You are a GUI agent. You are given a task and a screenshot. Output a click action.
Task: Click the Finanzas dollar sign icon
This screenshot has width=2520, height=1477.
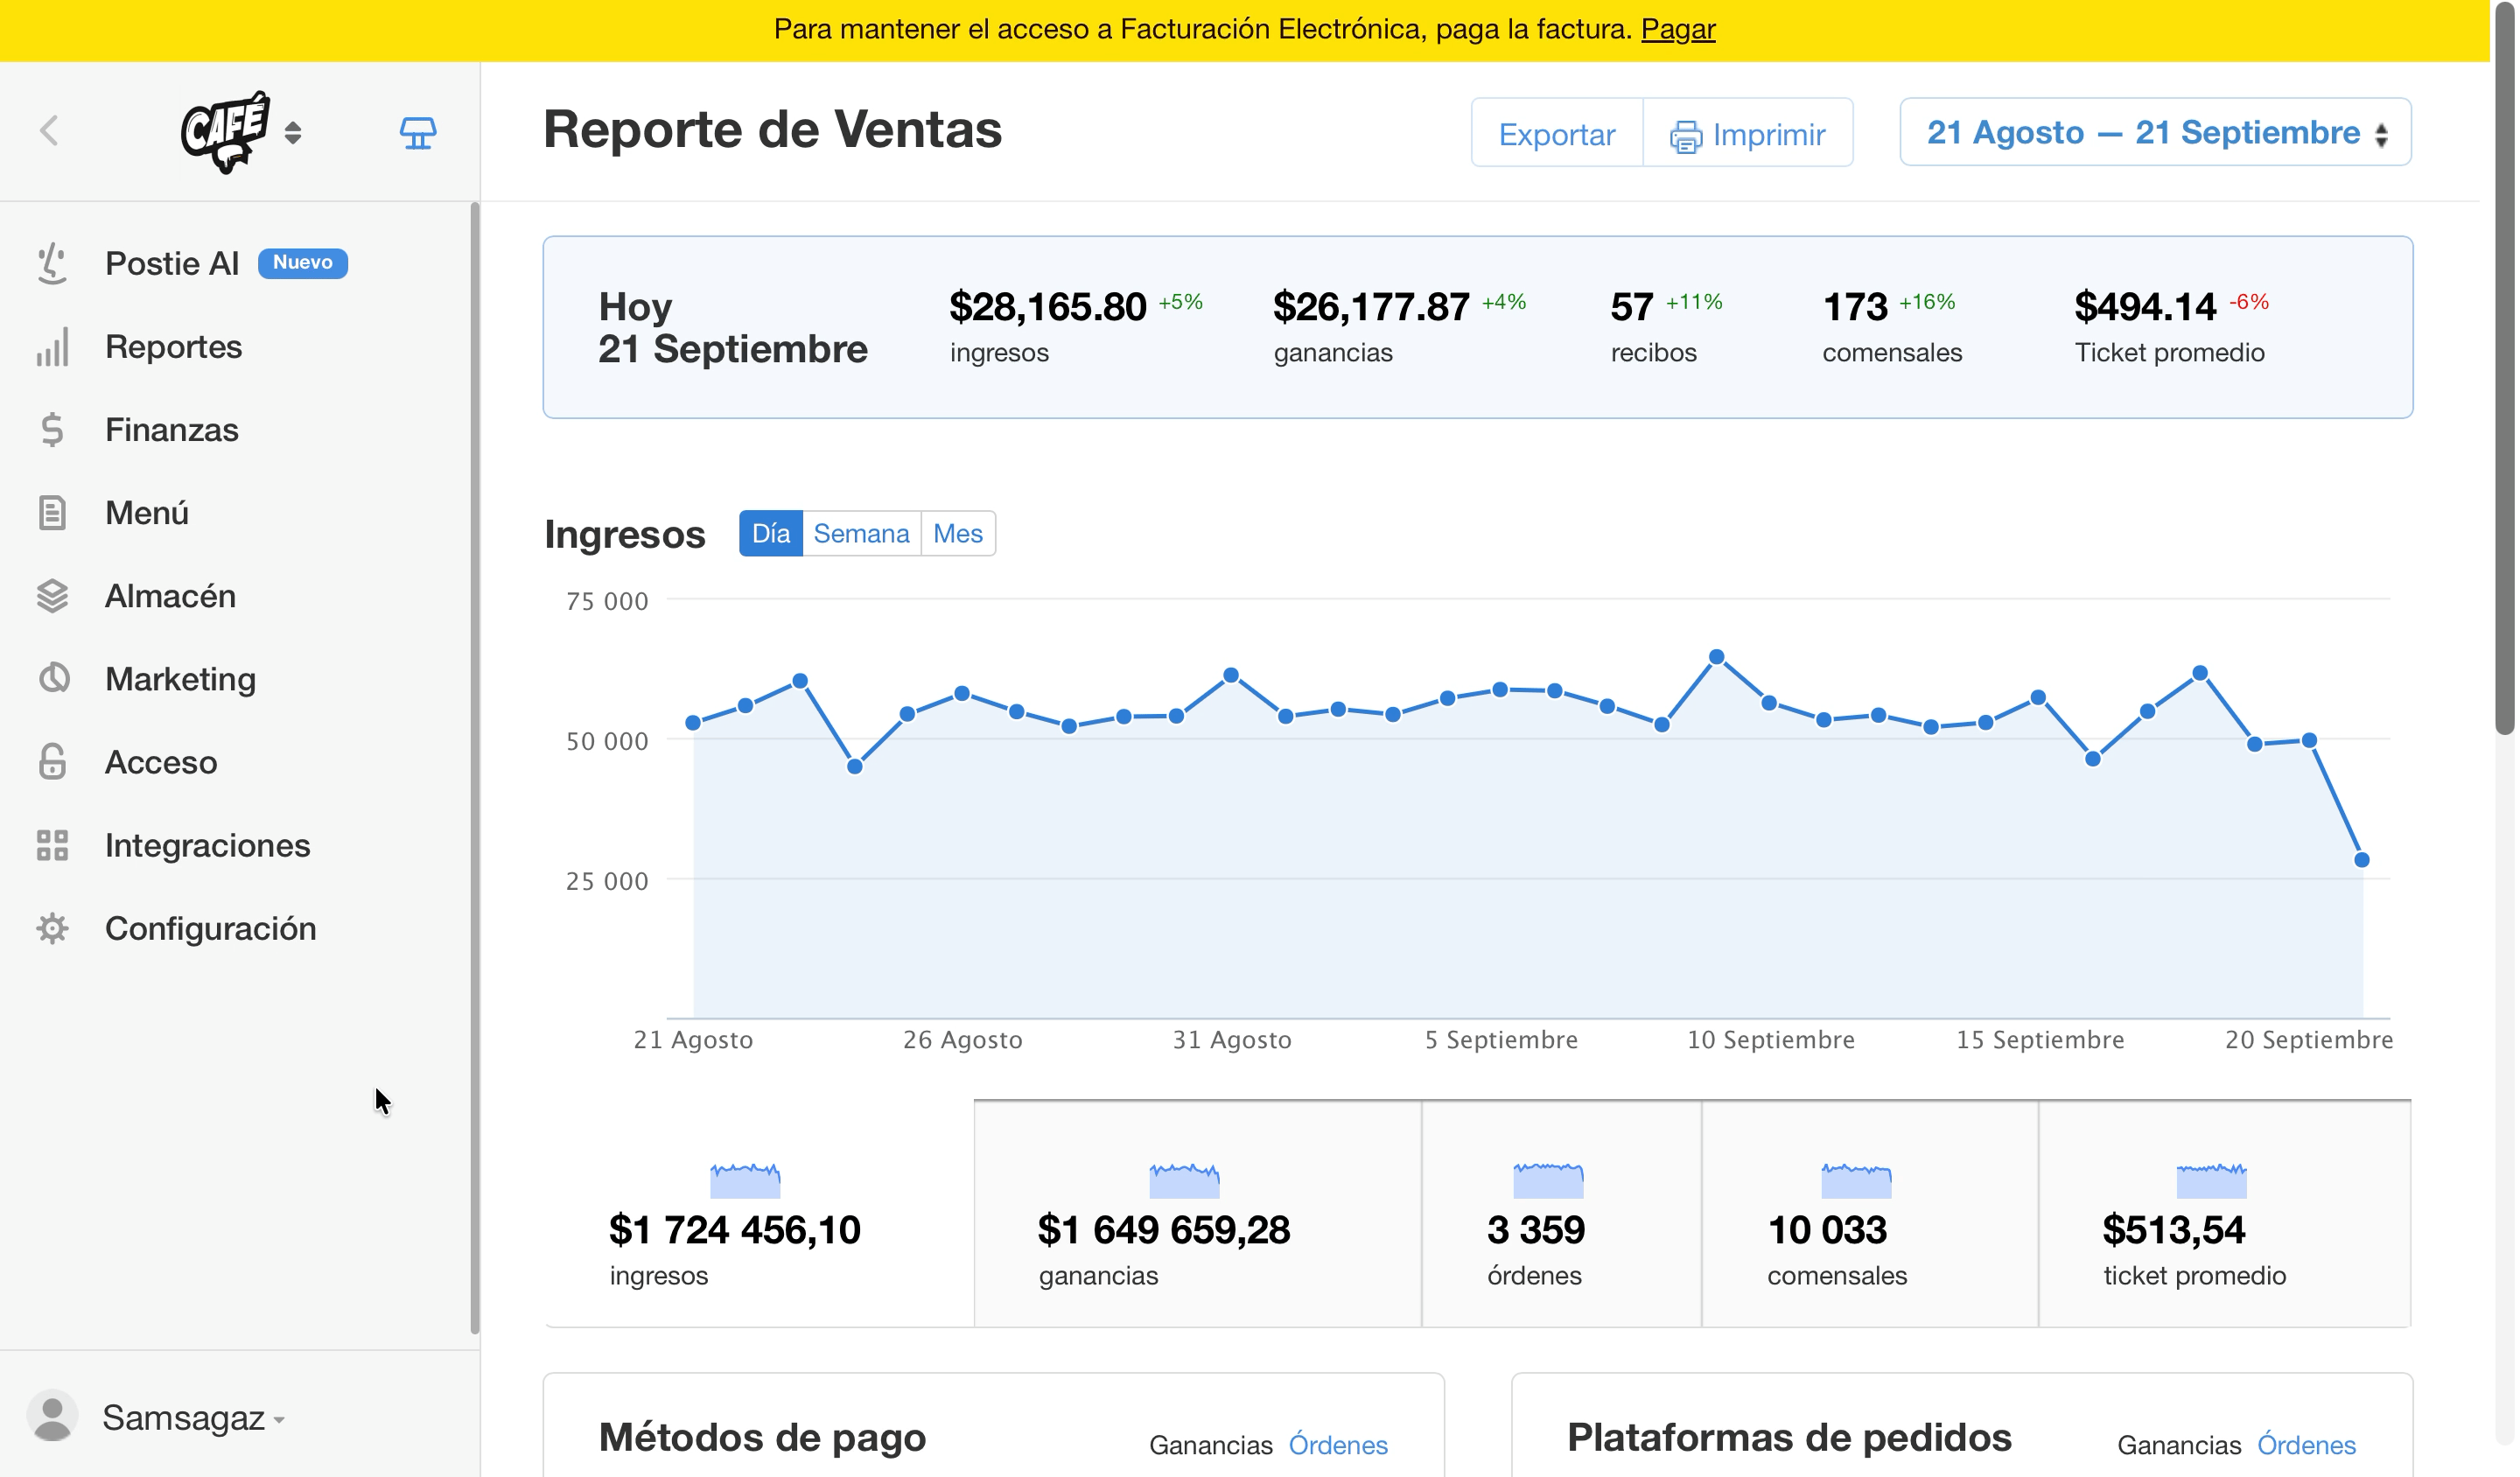[x=52, y=430]
